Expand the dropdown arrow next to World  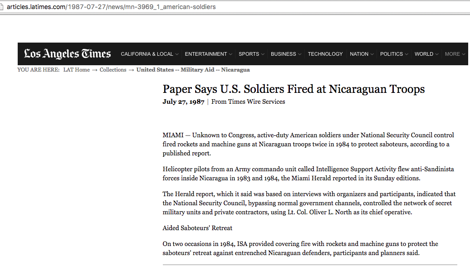(437, 54)
